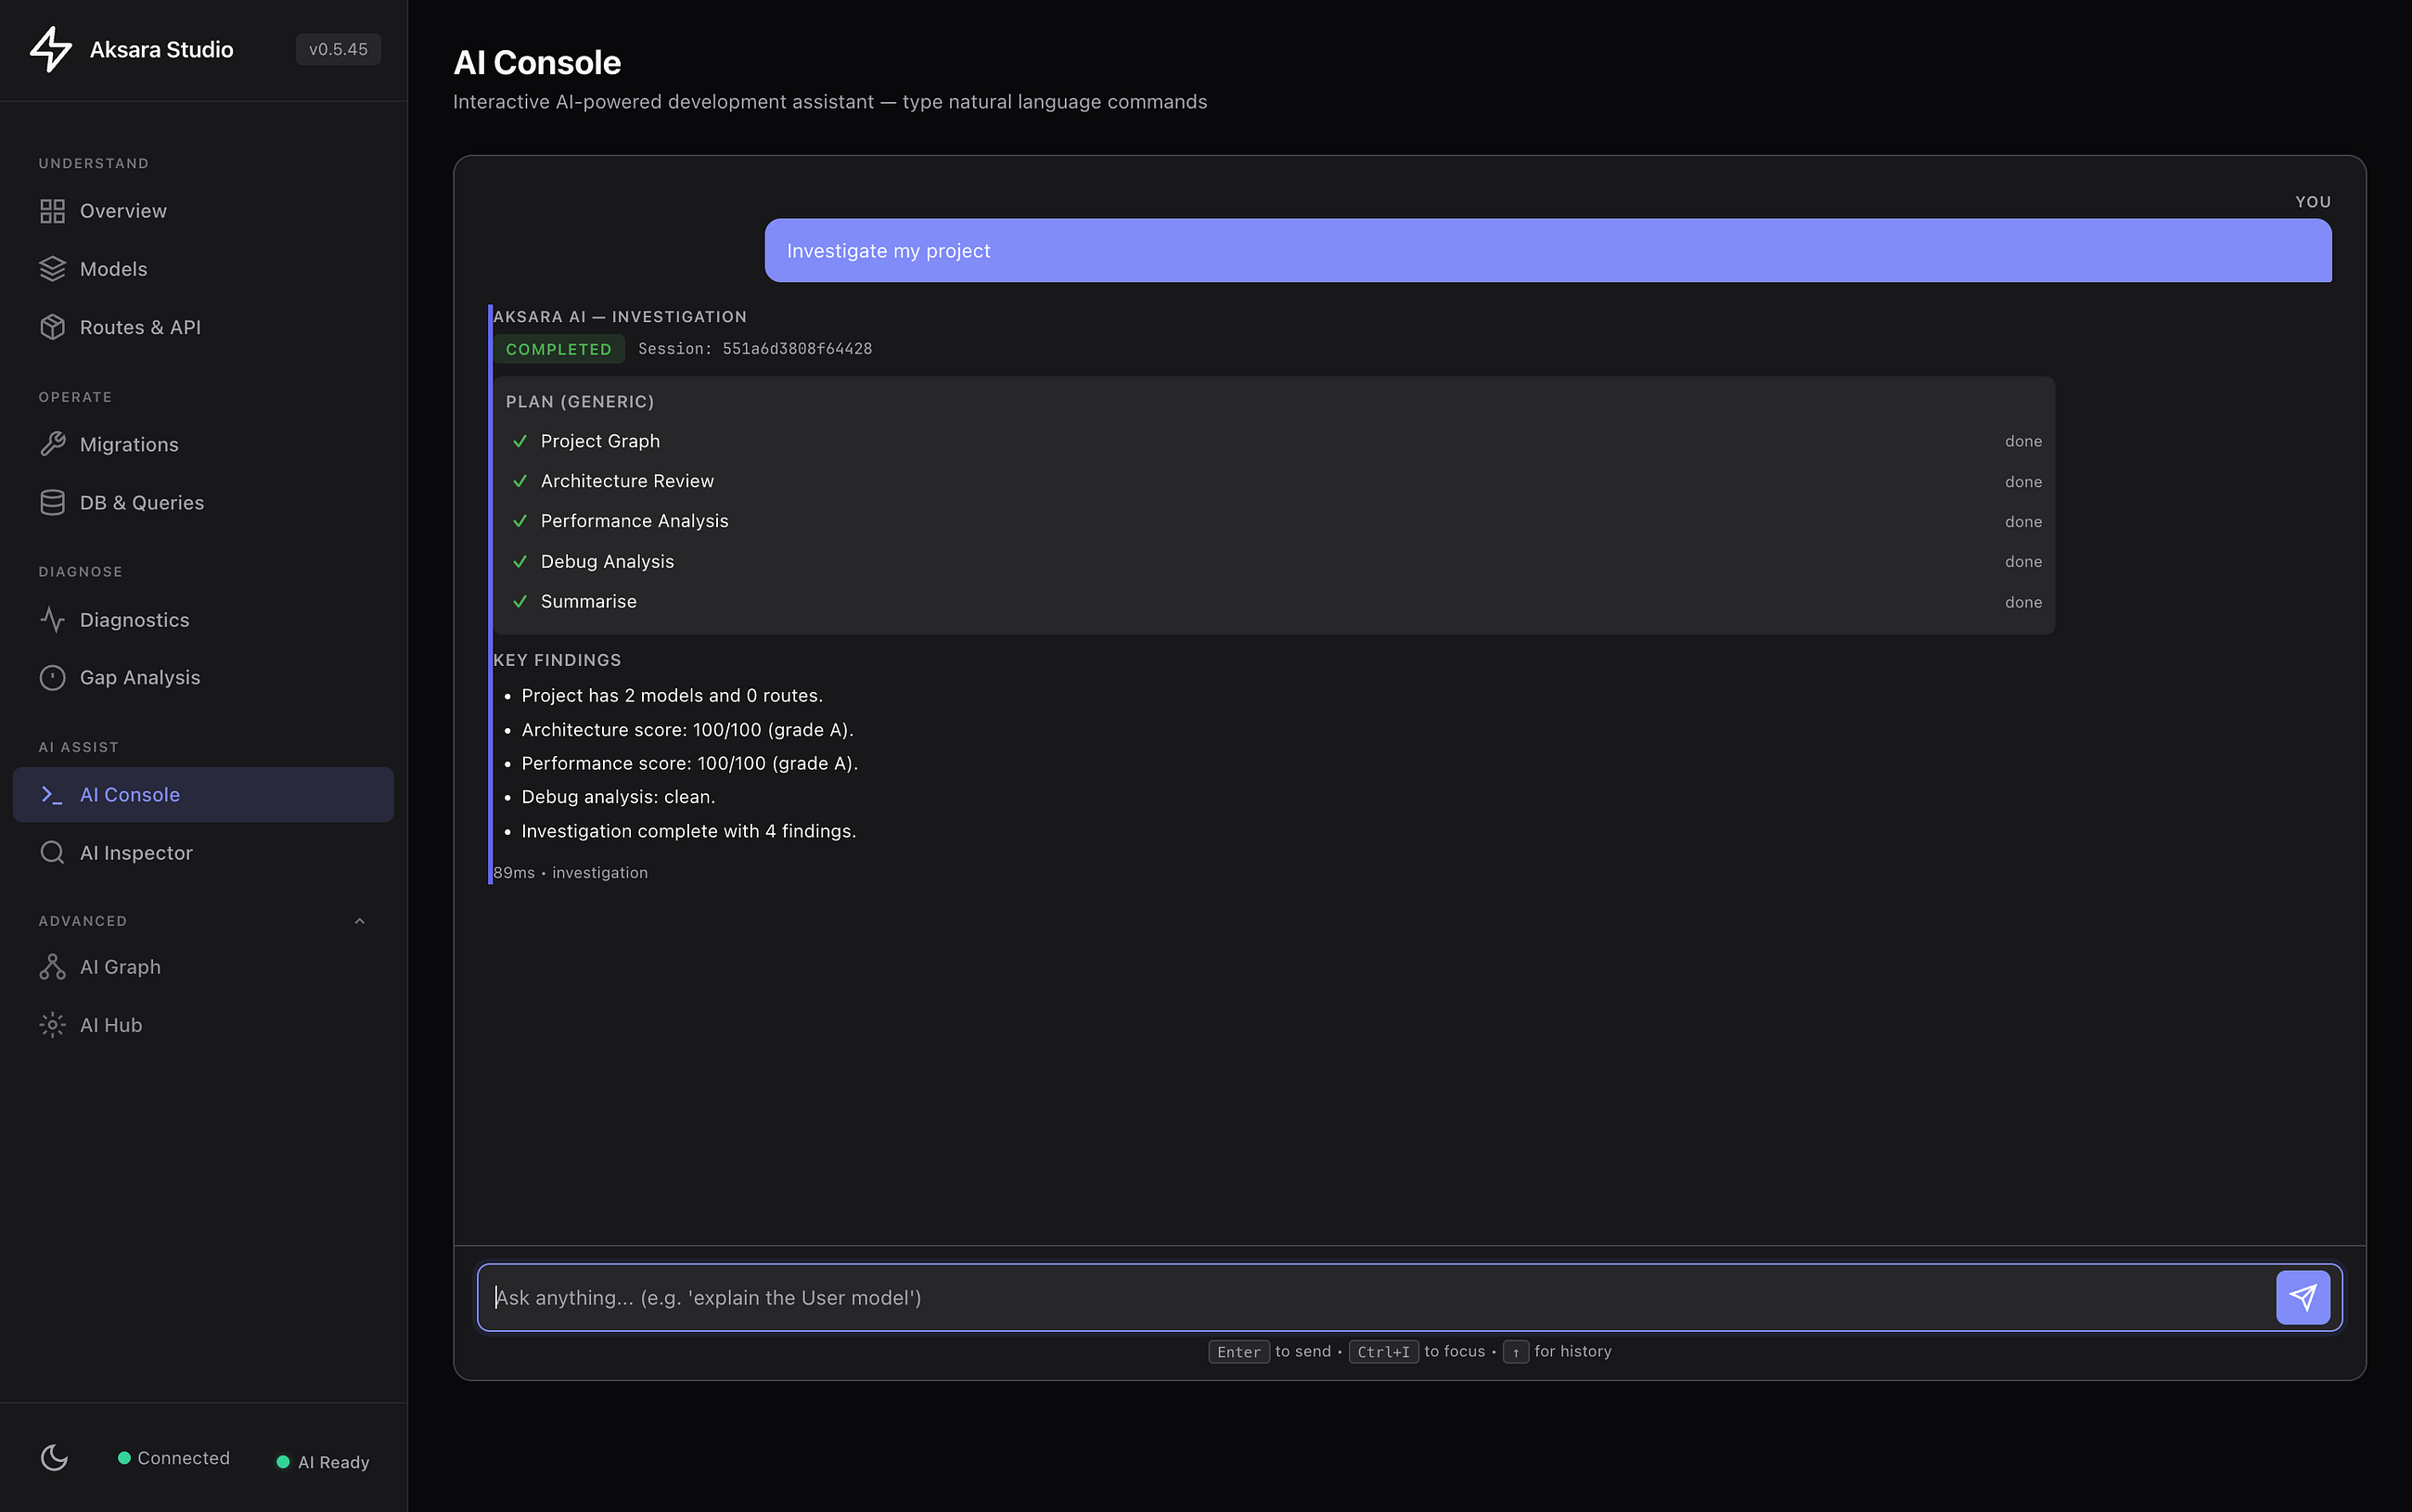Collapse the Advanced section chevron
The height and width of the screenshot is (1512, 2412).
[360, 921]
